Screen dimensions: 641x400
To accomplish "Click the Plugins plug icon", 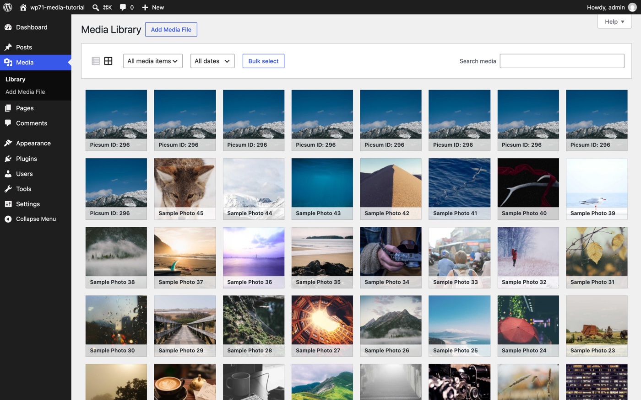I will [x=8, y=159].
